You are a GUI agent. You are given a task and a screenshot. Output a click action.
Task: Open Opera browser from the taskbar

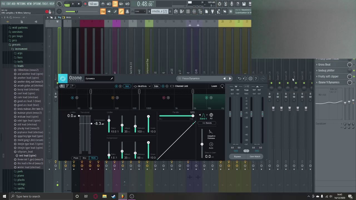[95, 196]
